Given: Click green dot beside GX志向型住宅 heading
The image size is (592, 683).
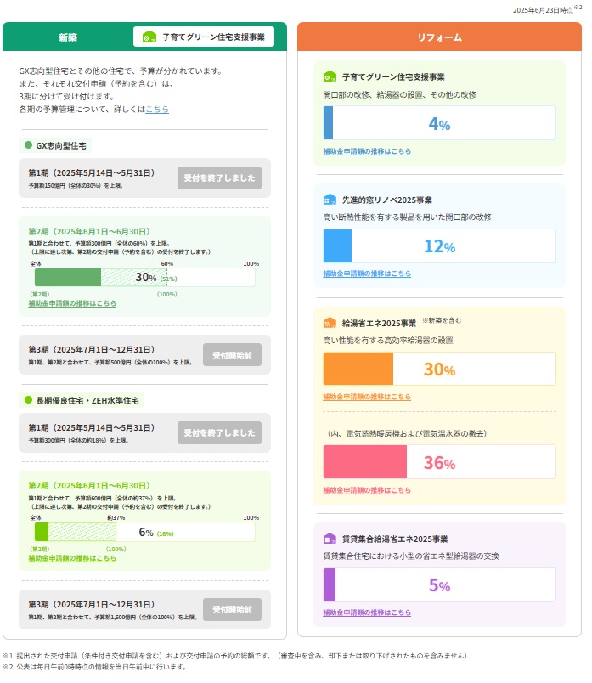Looking at the screenshot, I should (28, 145).
